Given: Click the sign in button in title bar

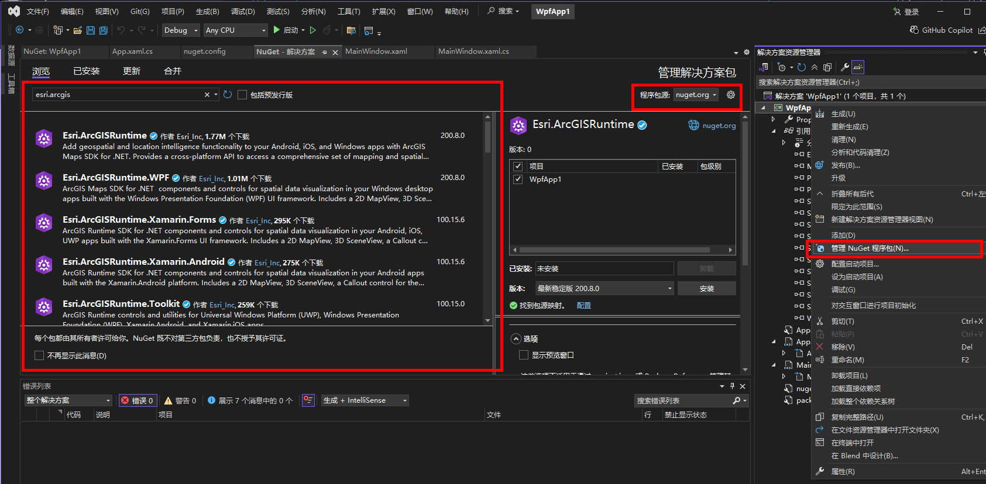Looking at the screenshot, I should pyautogui.click(x=906, y=12).
